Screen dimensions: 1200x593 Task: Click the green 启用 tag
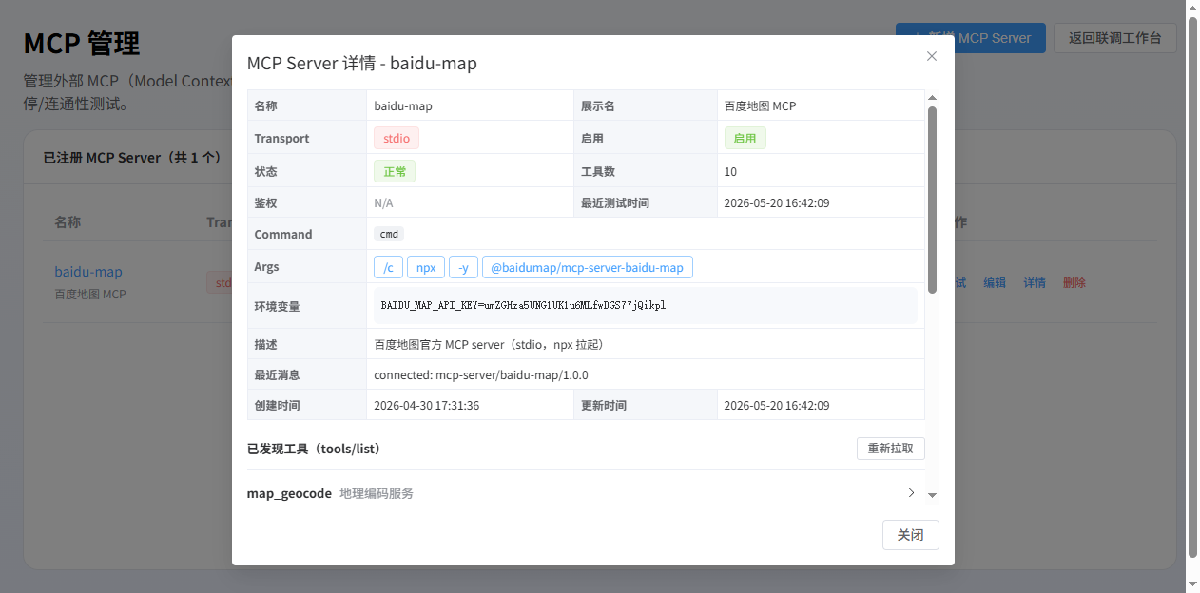point(745,138)
